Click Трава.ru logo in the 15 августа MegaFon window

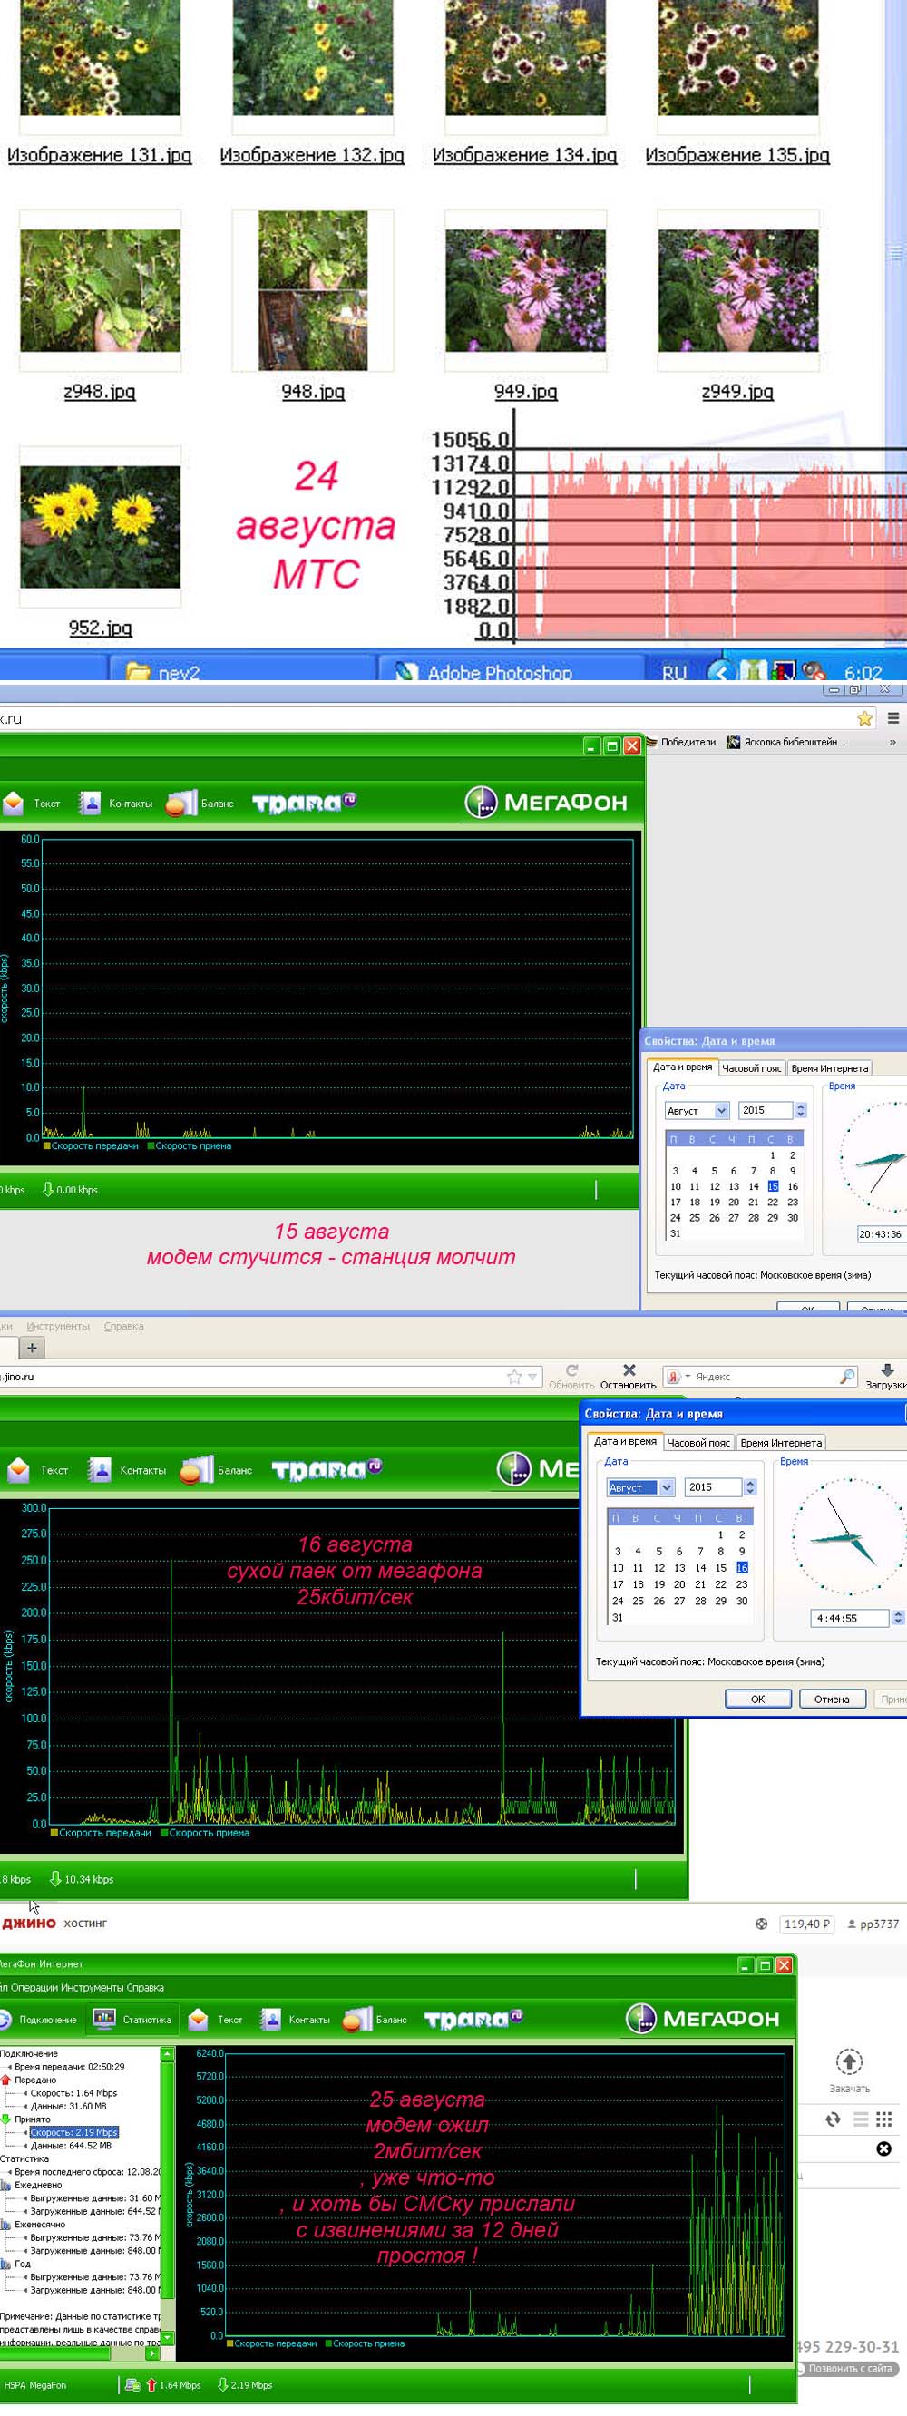[304, 802]
